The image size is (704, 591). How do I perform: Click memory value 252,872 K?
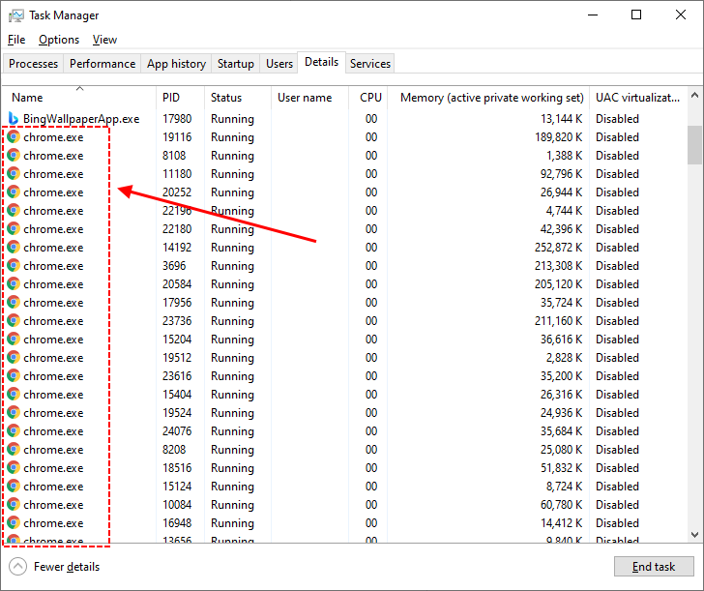[x=559, y=248]
